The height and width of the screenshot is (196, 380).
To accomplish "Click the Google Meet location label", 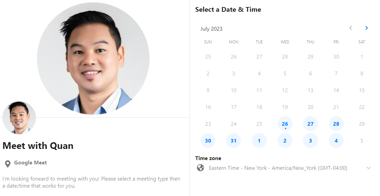I will tap(30, 163).
